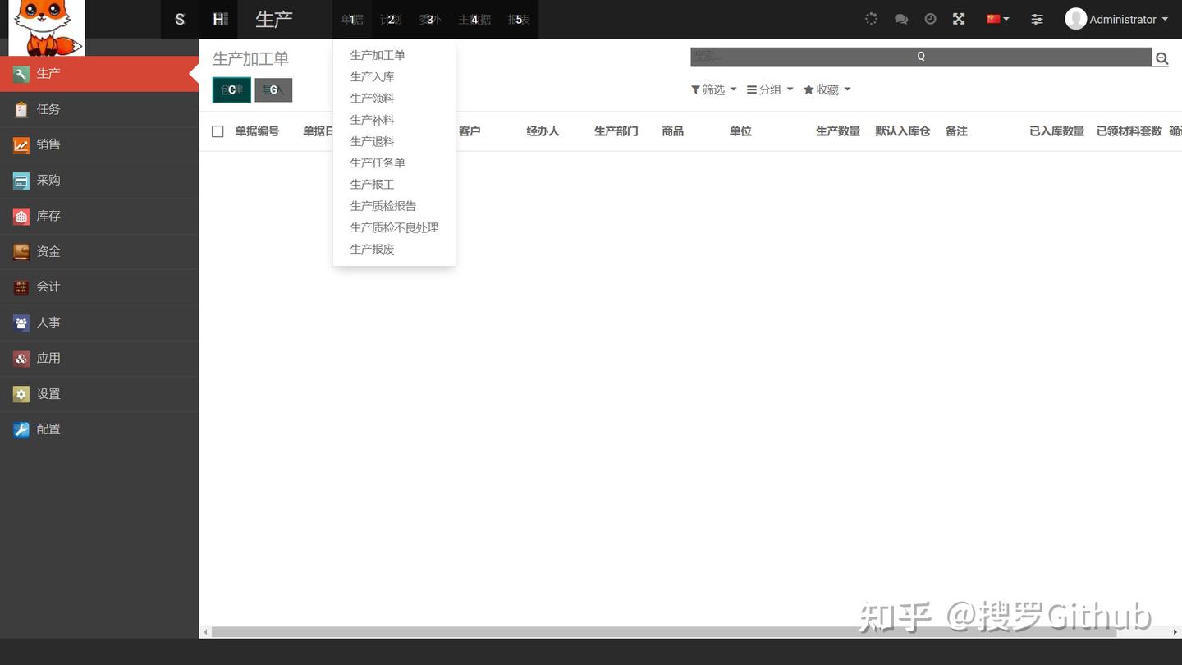
Task: Open the activity clock icon in top bar
Action: 929,18
